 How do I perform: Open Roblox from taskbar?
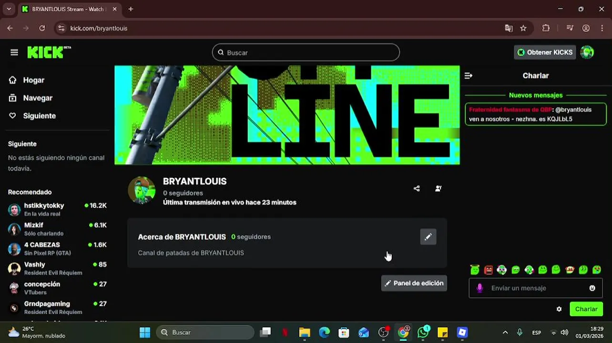click(462, 332)
